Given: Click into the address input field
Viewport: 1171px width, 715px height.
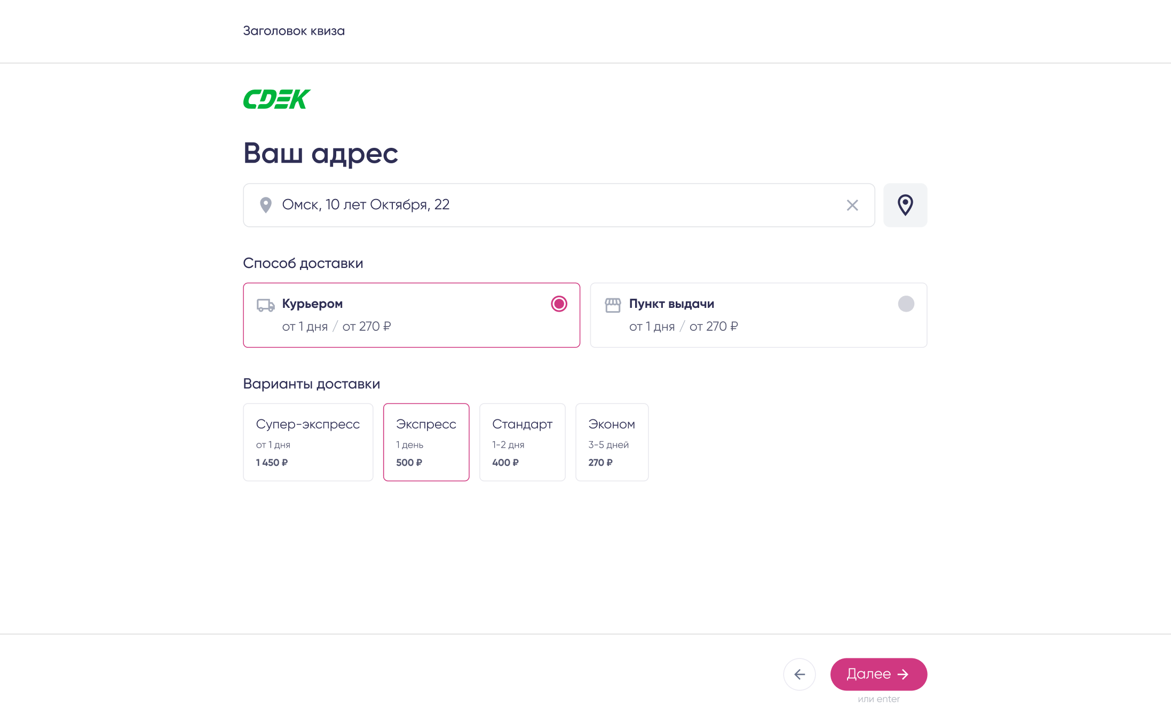Looking at the screenshot, I should [555, 205].
